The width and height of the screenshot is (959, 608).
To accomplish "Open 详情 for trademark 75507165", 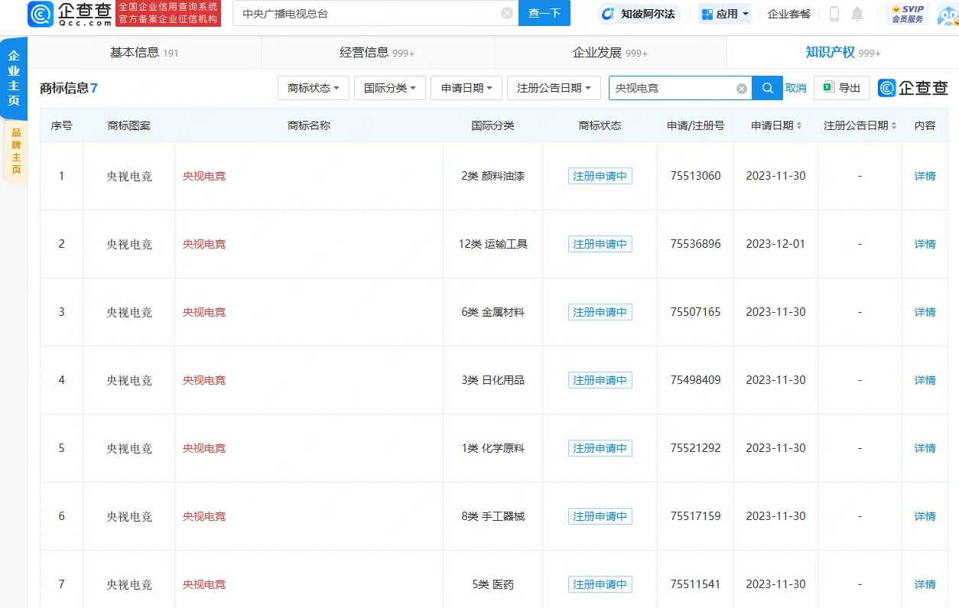I will click(925, 312).
